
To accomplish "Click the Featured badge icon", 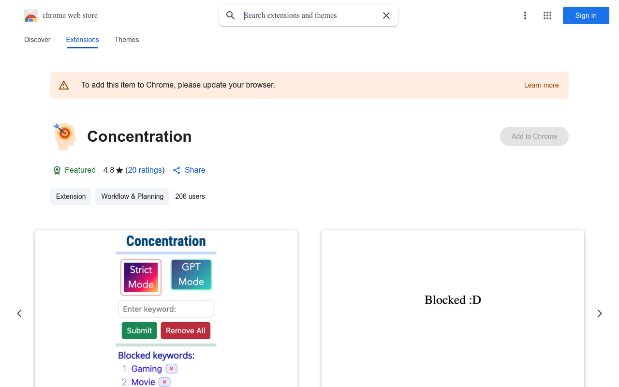I will click(57, 170).
